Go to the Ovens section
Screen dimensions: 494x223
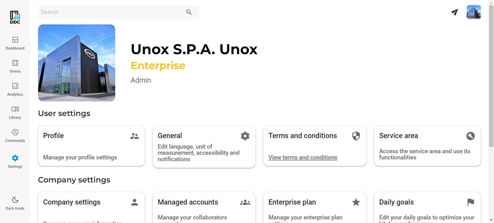[15, 66]
